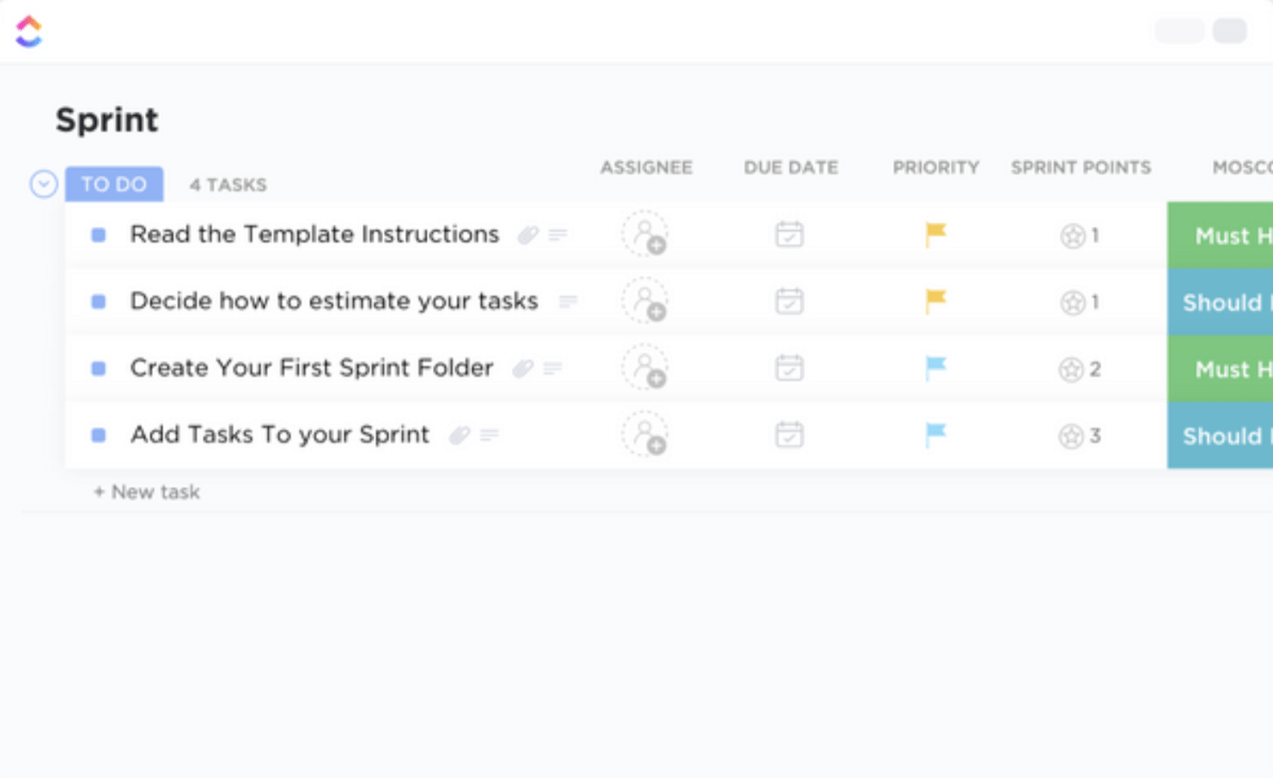Toggle status square for Read the Template Instructions
1273x778 pixels.
(99, 234)
